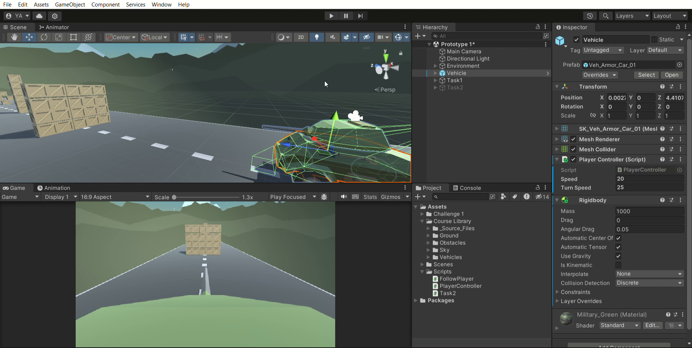Start Play mode with the Play button
692x348 pixels.
pos(331,16)
